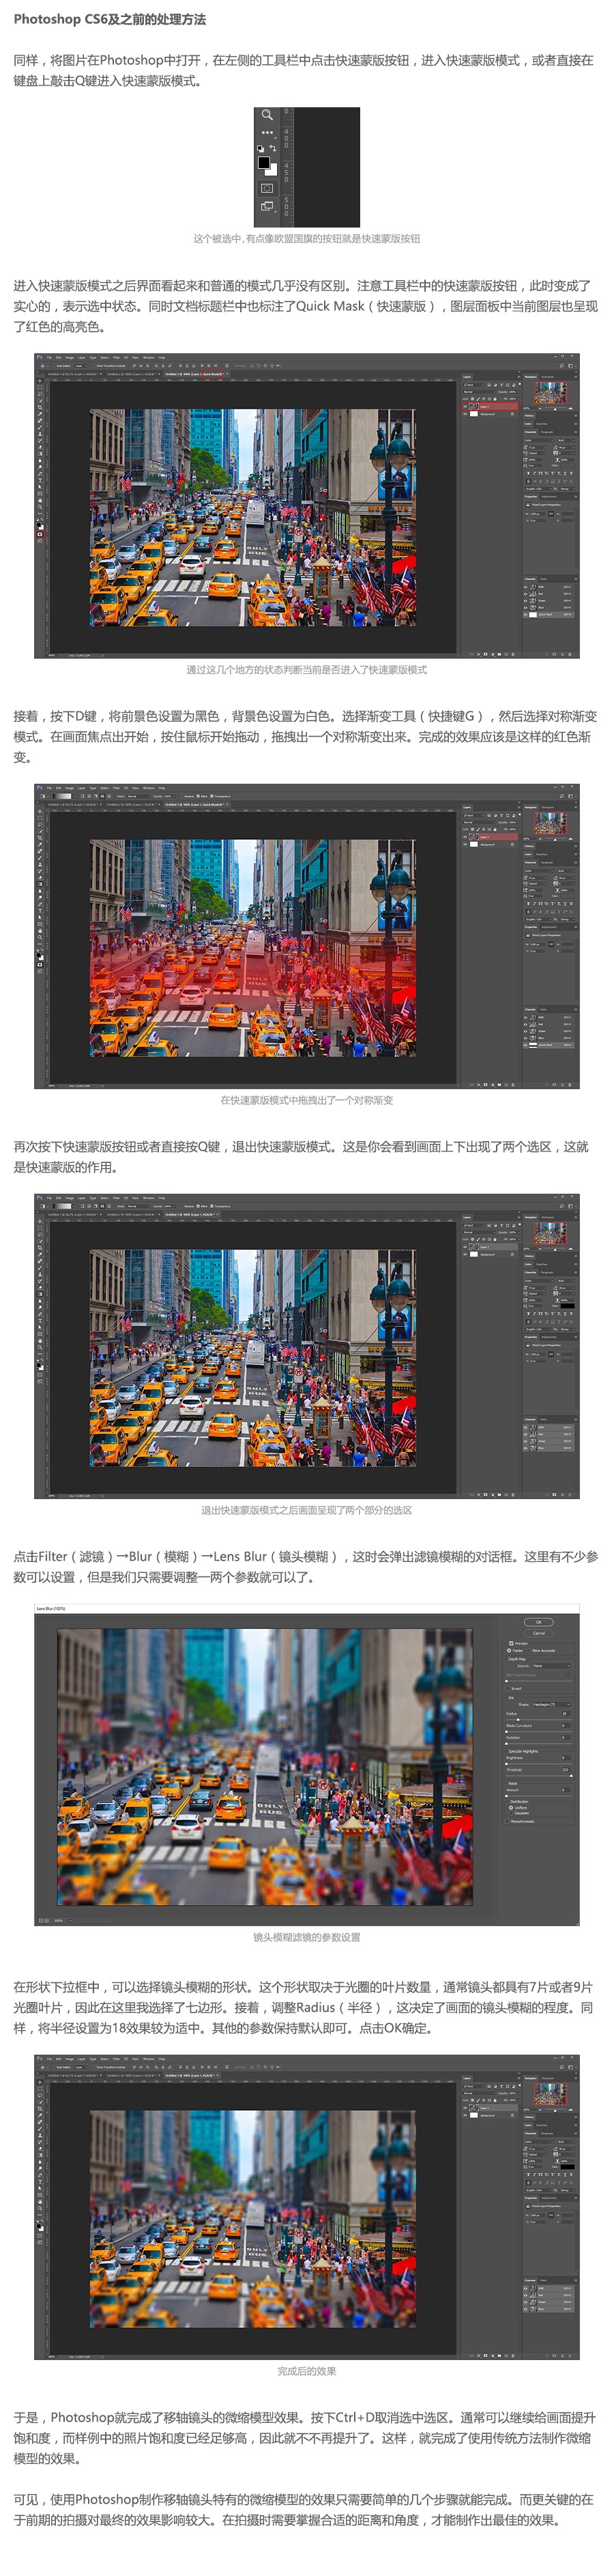Select the Uniform distribution radio button
The height and width of the screenshot is (2576, 614).
coord(511,1808)
